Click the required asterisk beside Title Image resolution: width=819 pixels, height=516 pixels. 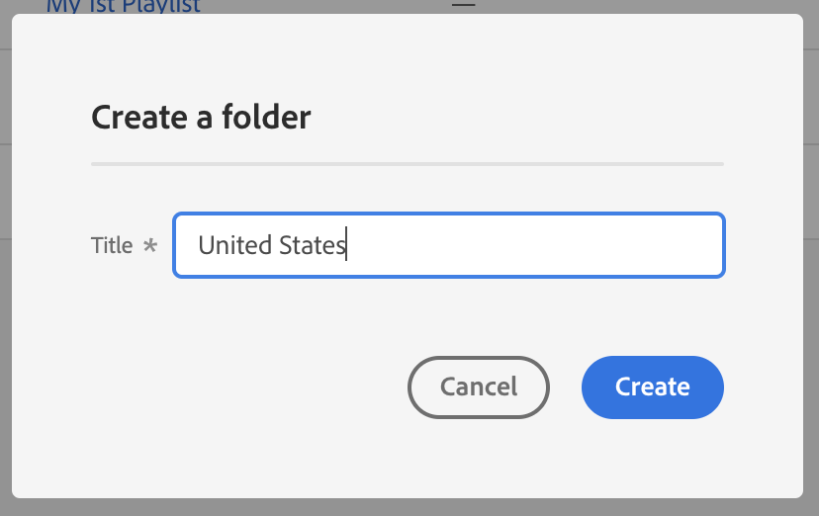150,245
